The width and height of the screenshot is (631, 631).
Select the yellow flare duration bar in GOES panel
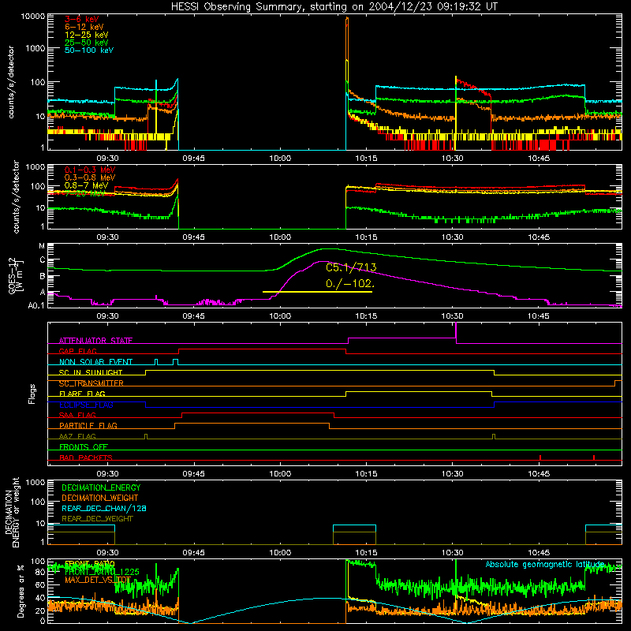tap(317, 292)
